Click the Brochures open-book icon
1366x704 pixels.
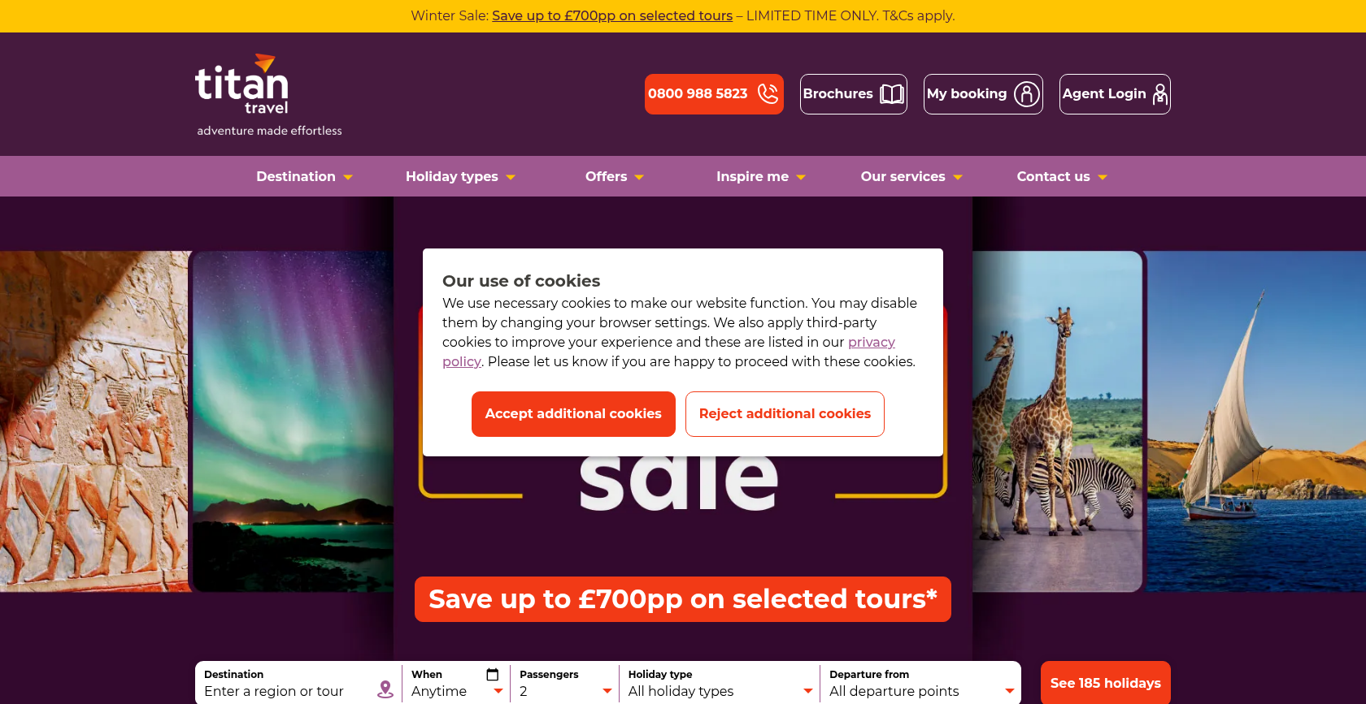tap(892, 94)
